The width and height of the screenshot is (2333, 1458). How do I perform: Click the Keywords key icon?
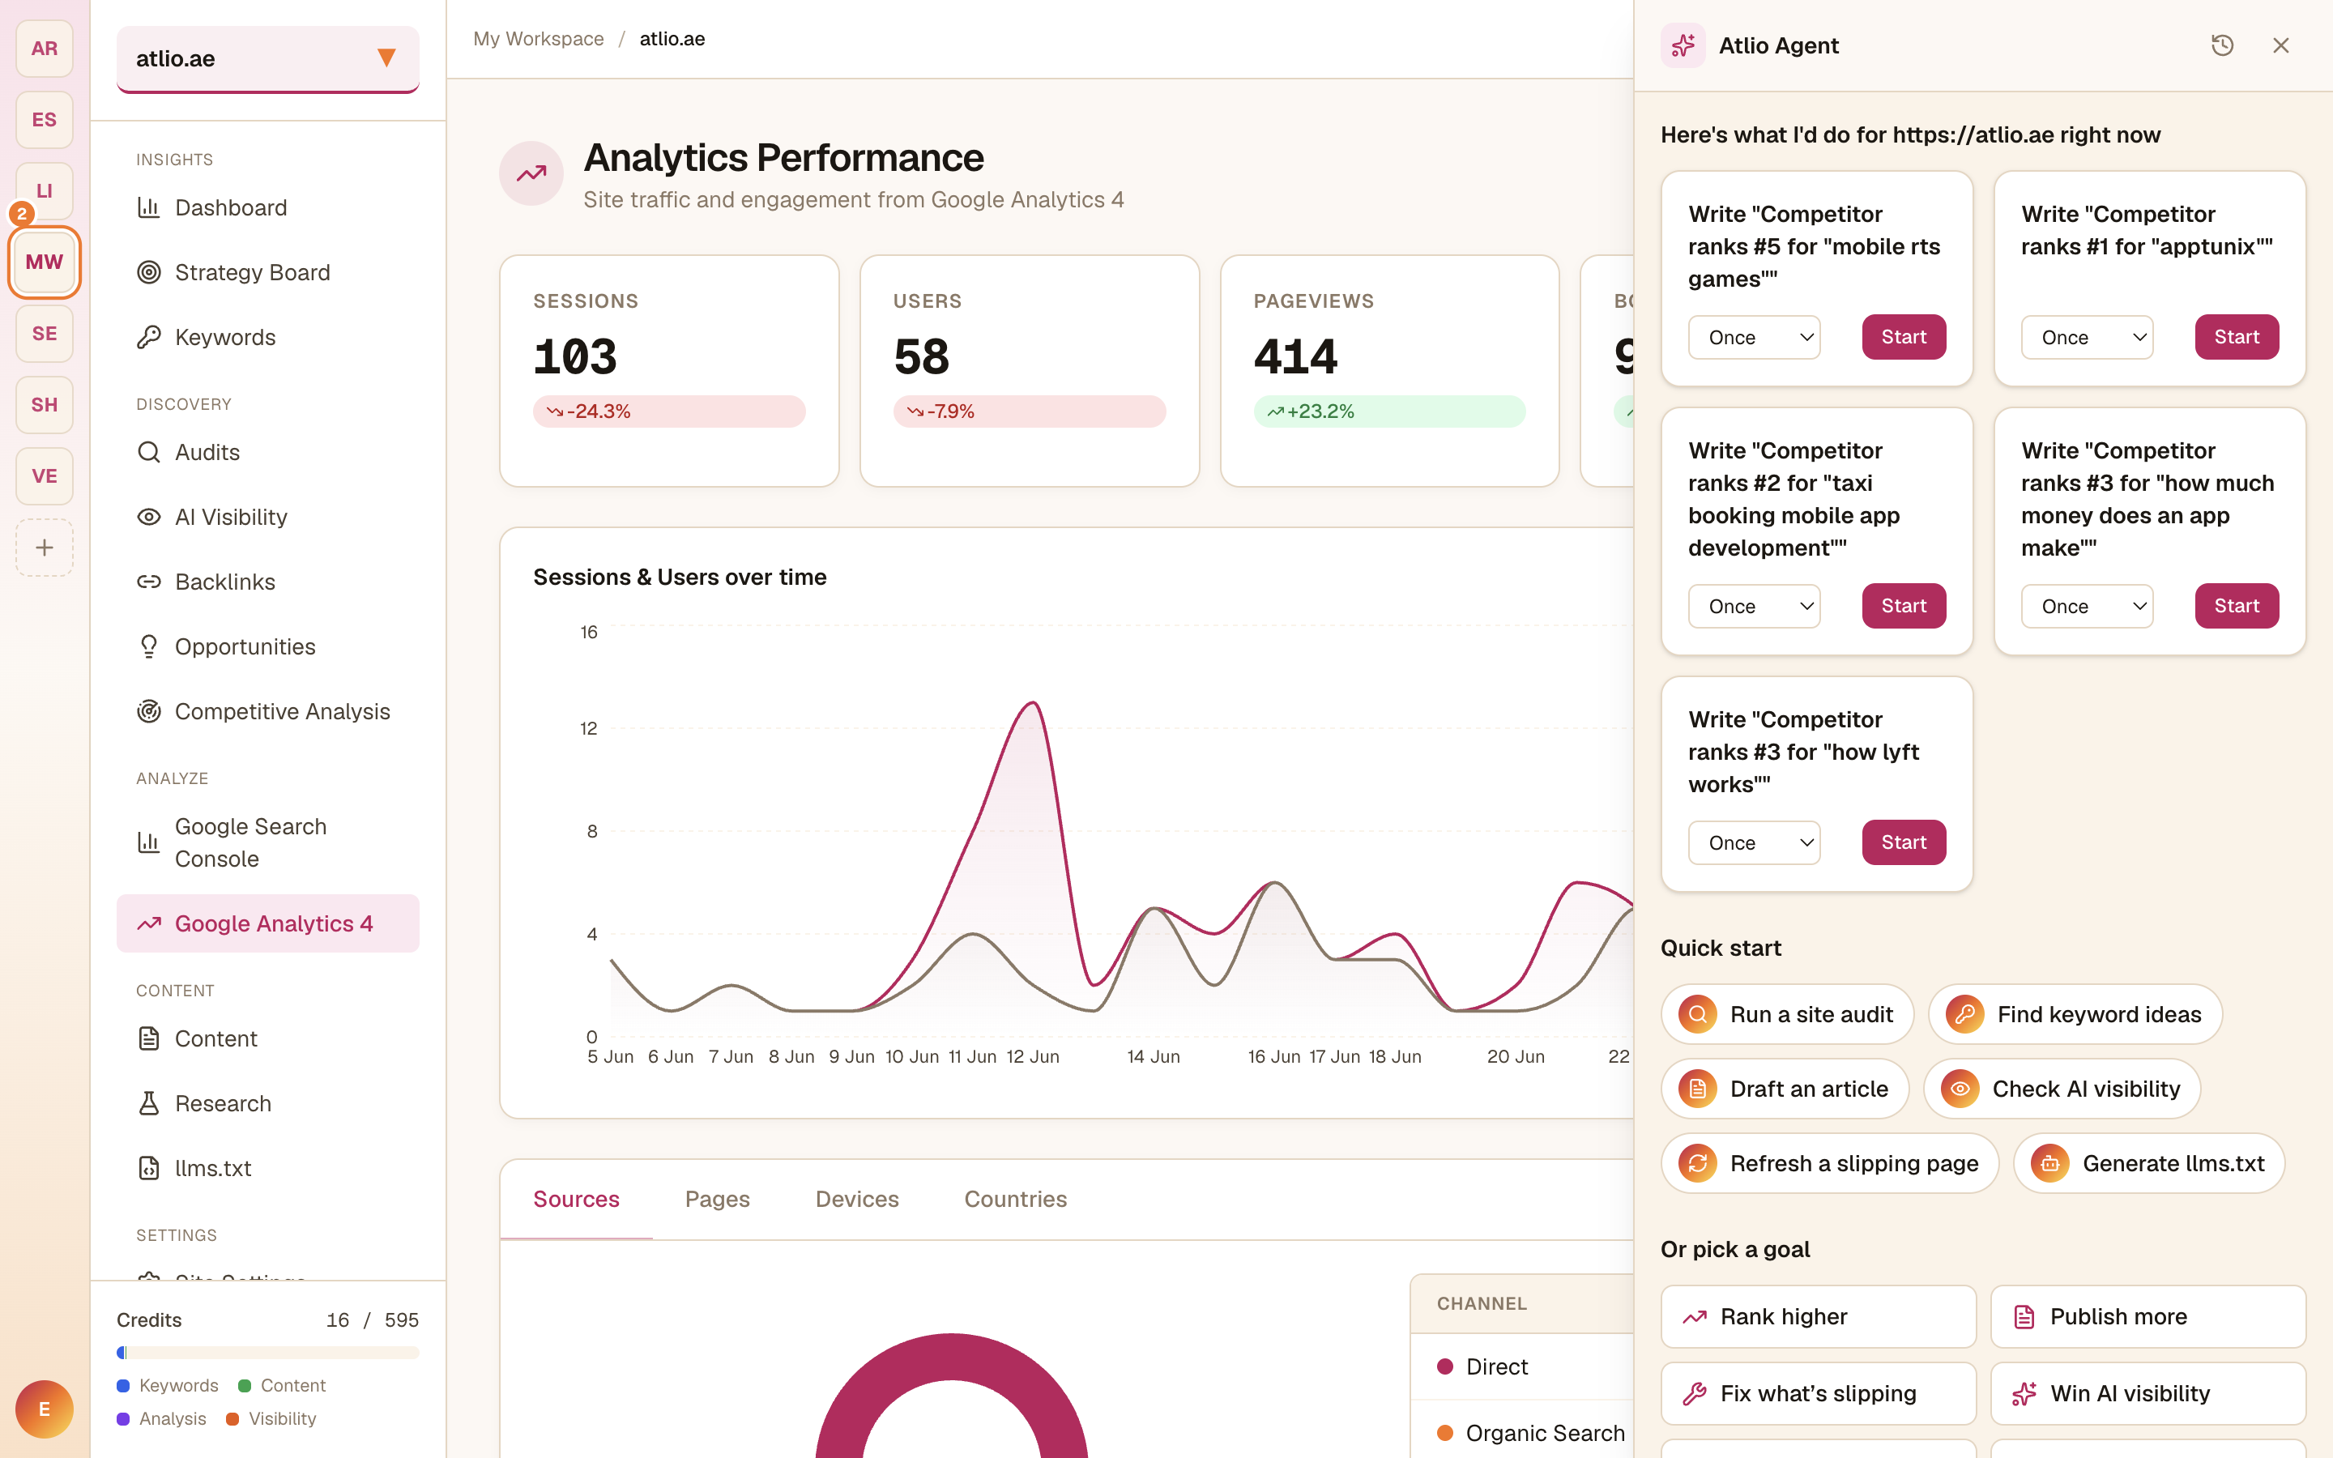coord(148,336)
